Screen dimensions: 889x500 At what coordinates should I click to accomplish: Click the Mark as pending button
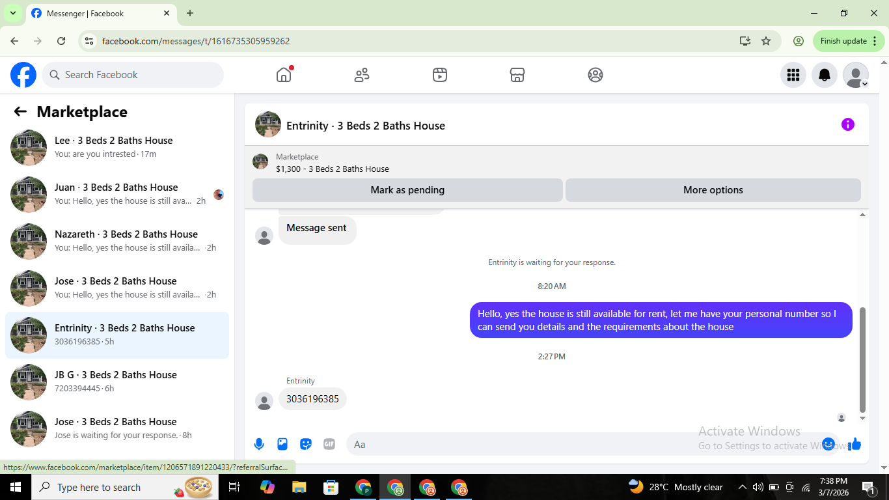407,190
